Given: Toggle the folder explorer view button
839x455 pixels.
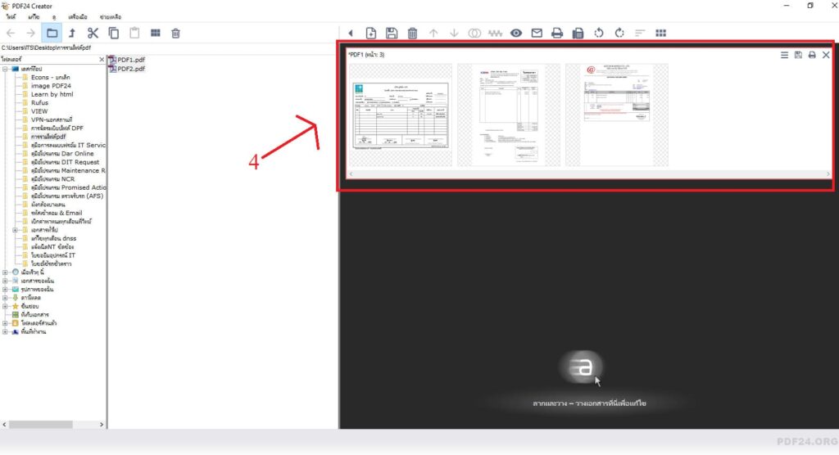Looking at the screenshot, I should pos(52,33).
